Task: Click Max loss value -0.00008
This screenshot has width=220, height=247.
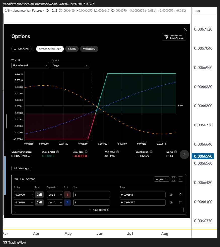Action: [x=80, y=156]
